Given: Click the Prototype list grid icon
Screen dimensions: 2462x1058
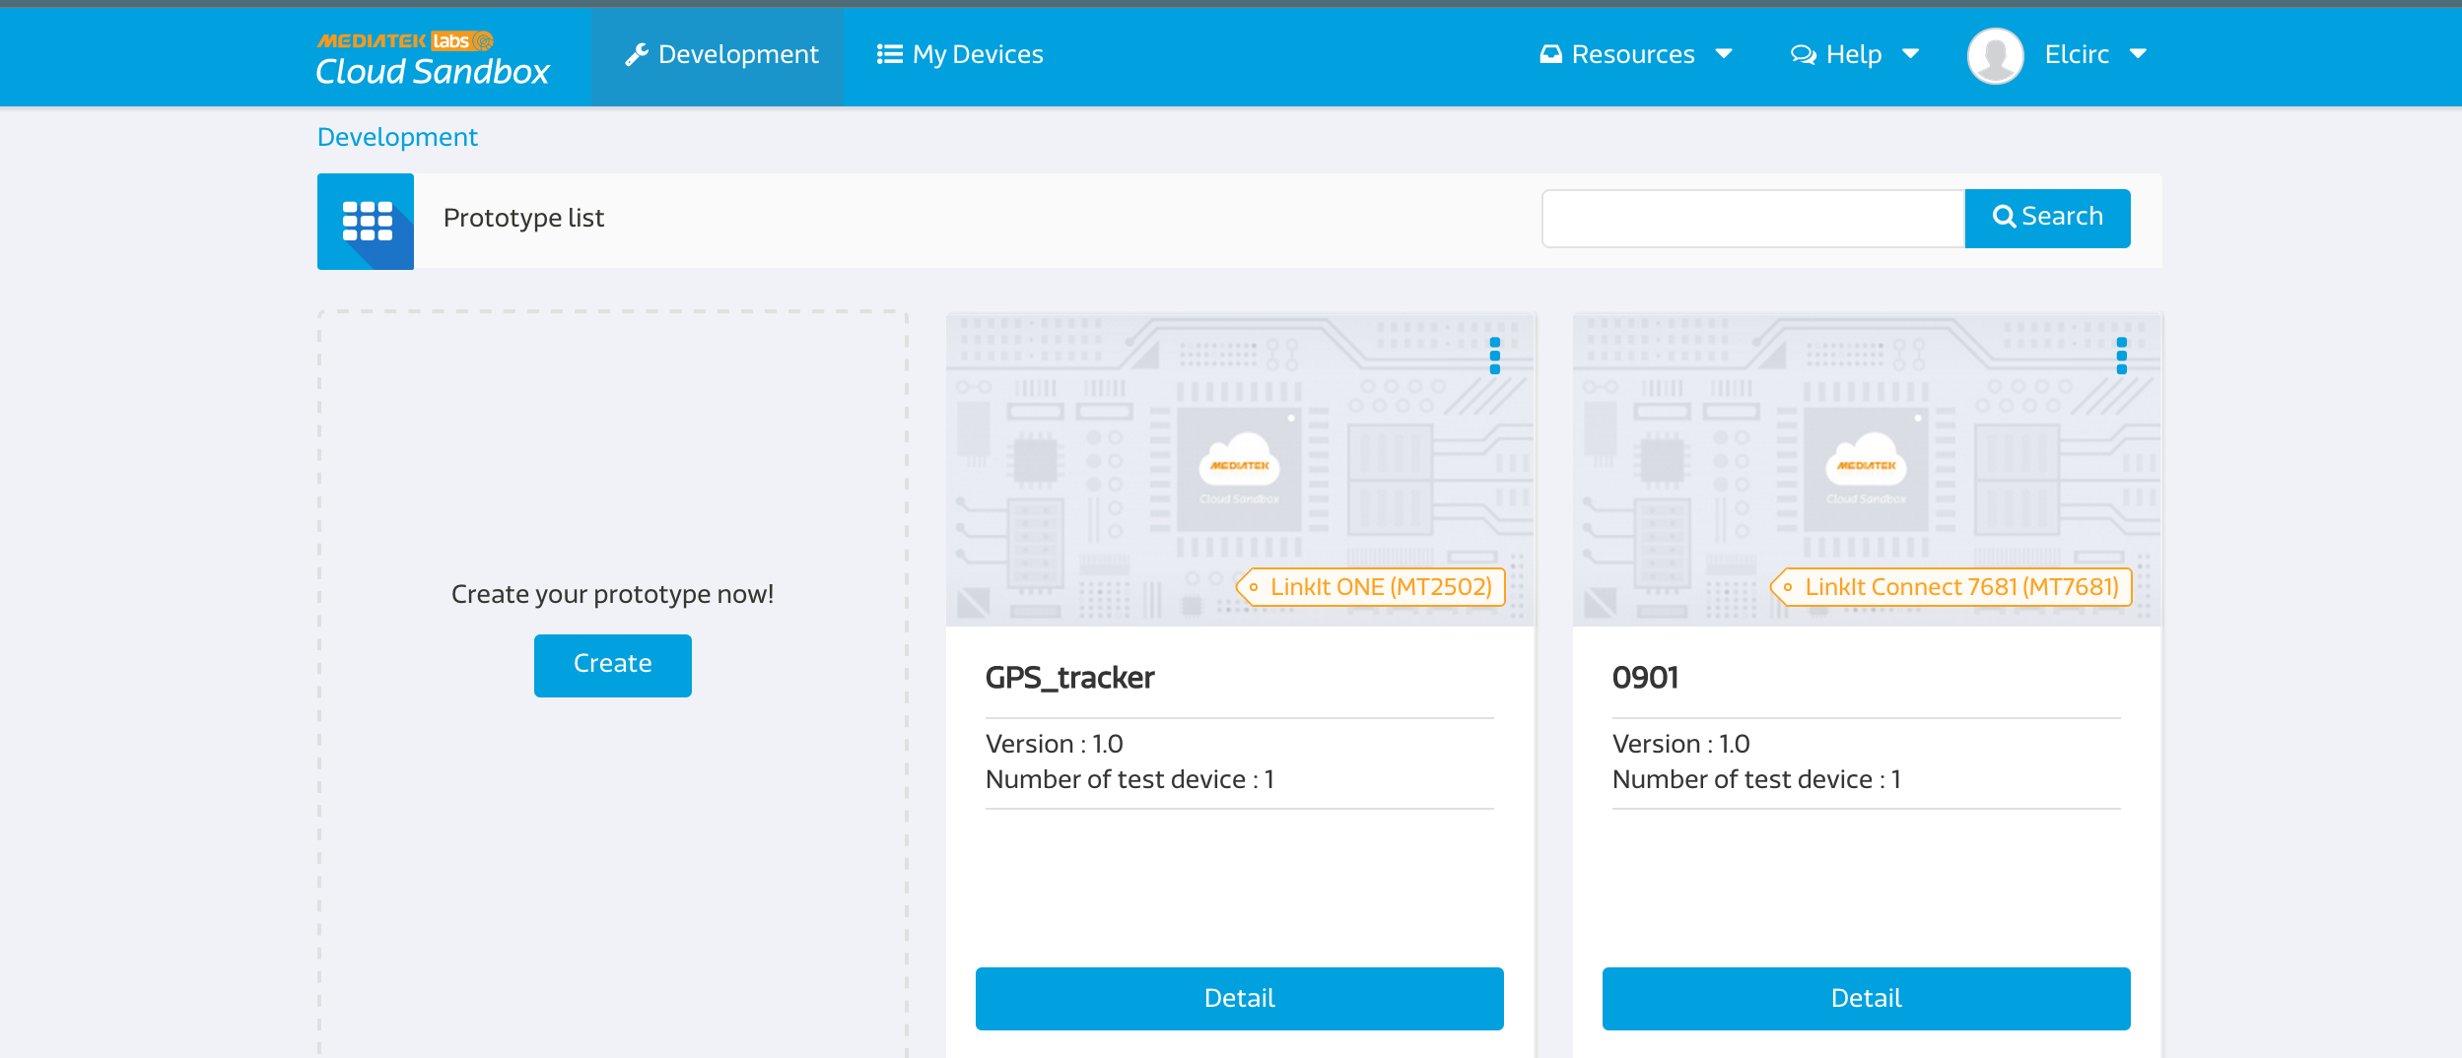Looking at the screenshot, I should pyautogui.click(x=366, y=221).
